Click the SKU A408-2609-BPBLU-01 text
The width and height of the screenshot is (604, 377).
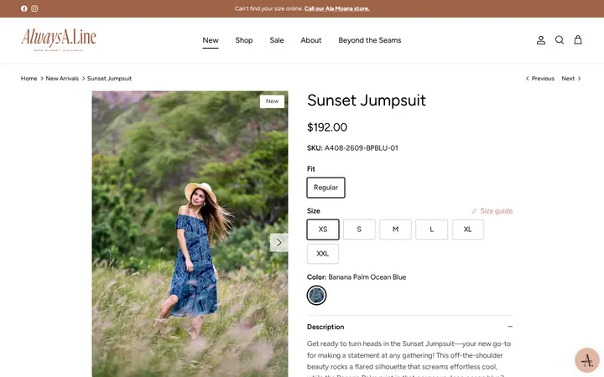point(352,147)
